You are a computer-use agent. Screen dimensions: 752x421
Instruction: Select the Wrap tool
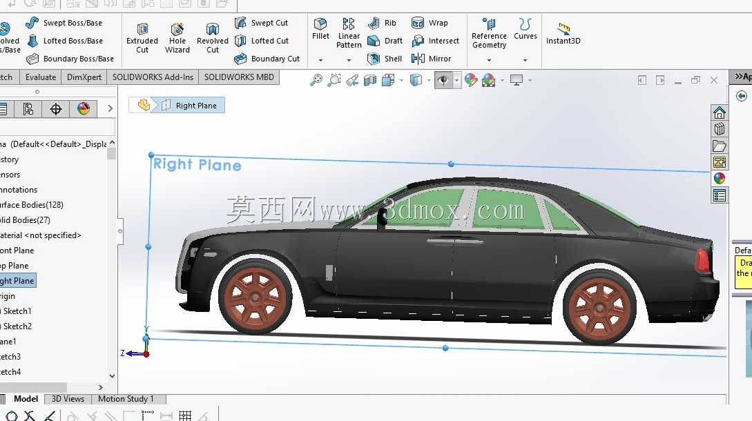click(x=430, y=23)
